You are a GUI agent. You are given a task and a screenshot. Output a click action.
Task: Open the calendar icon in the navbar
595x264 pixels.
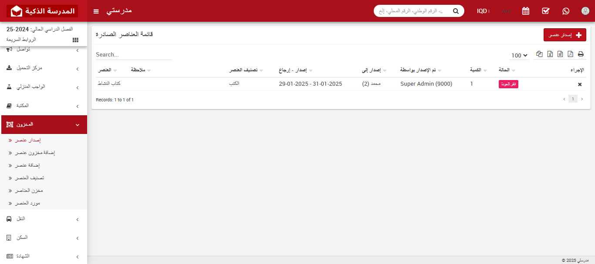point(525,11)
